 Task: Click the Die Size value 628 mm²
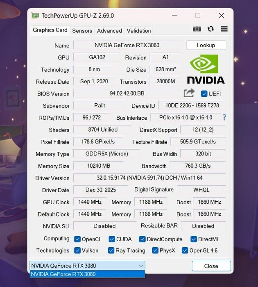pos(165,69)
